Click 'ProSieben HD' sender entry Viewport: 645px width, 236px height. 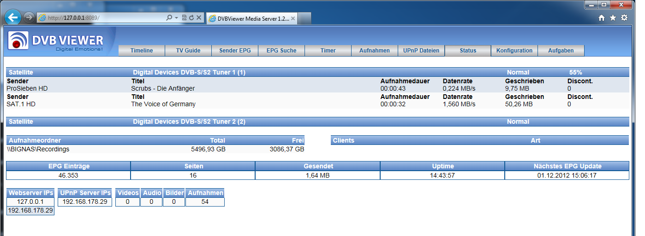point(27,88)
